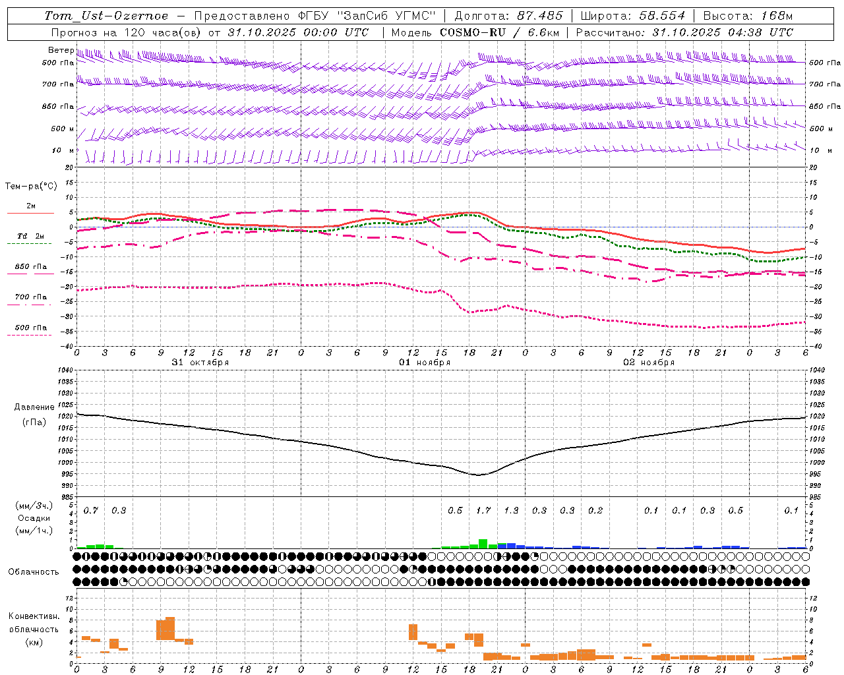The height and width of the screenshot is (675, 844).
Task: Click the 3-hour precipitation value 1.7
Action: (x=483, y=511)
